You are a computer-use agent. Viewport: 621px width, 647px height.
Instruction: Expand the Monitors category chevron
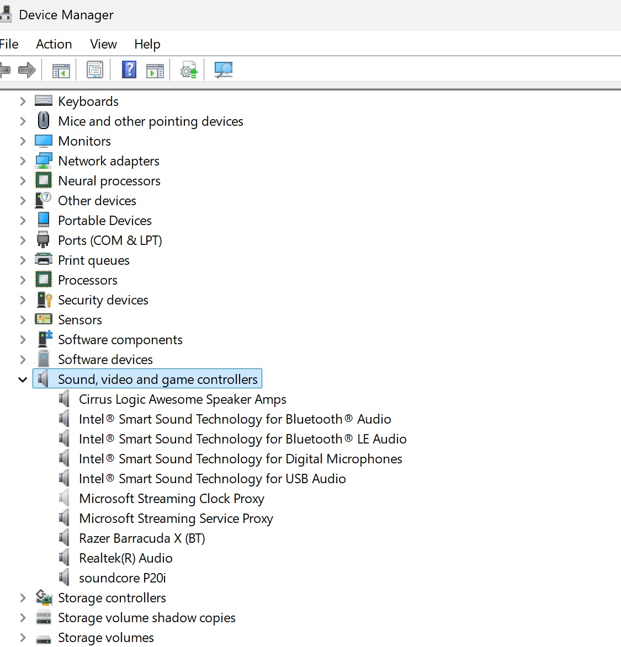point(23,141)
